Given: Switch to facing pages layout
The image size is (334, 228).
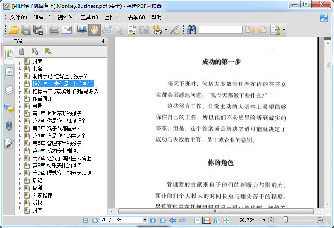Looking at the screenshot, I should click(x=217, y=220).
